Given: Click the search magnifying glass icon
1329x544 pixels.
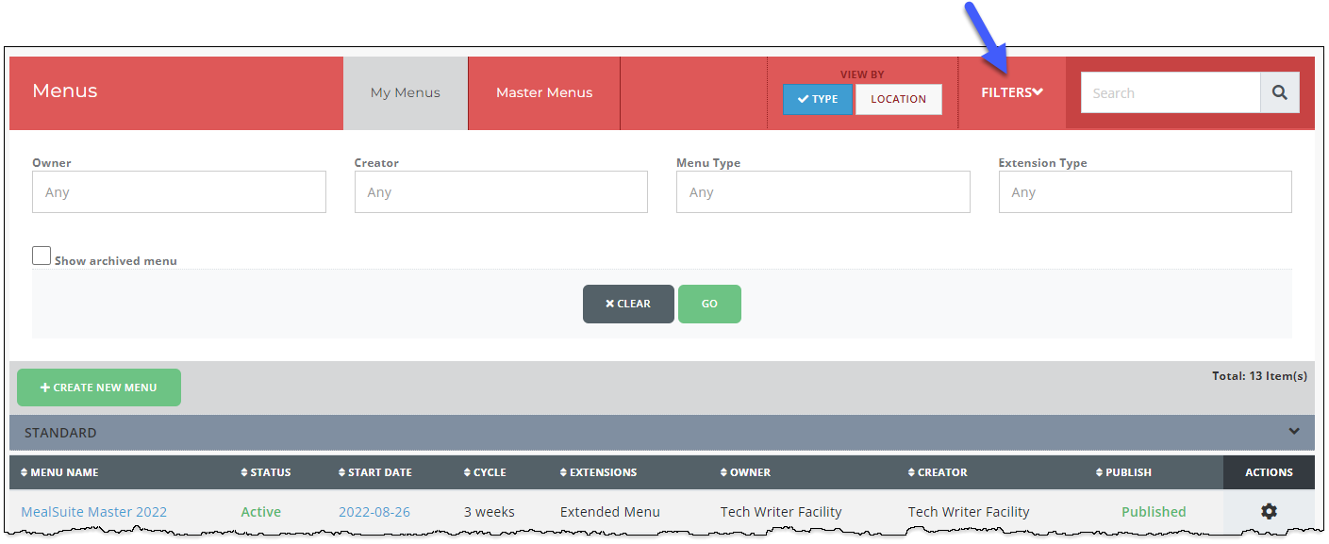Looking at the screenshot, I should (x=1280, y=92).
